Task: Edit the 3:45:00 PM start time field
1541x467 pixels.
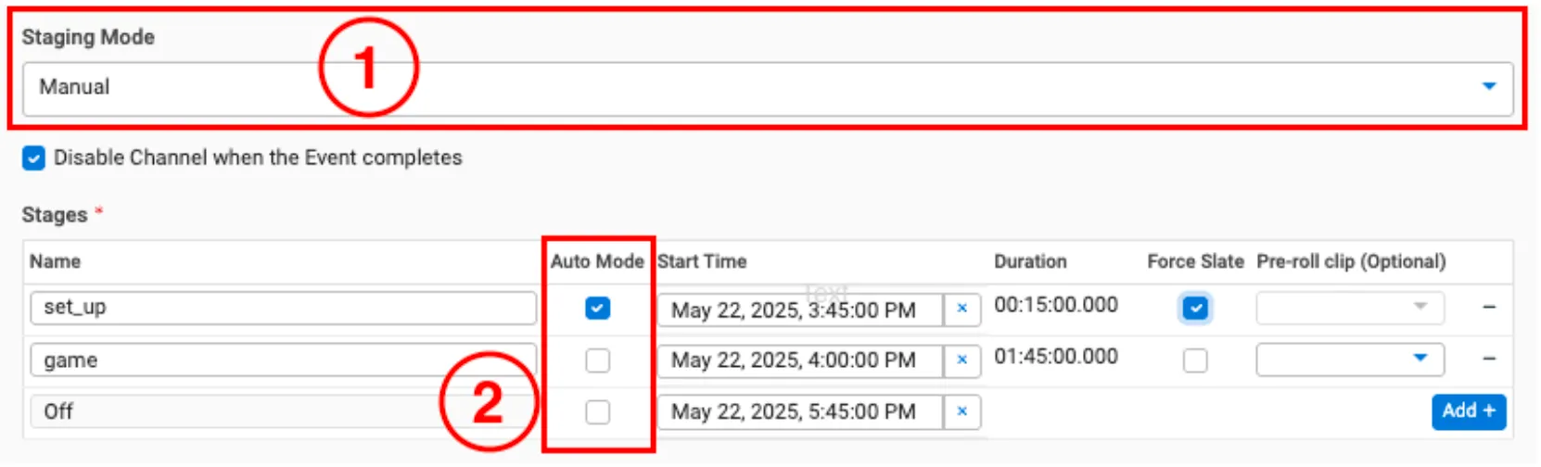Action: tap(800, 310)
